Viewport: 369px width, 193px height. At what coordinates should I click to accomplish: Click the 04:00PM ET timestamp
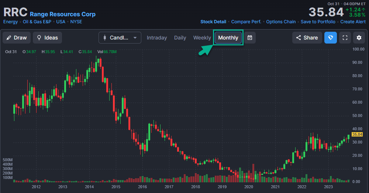pyautogui.click(x=355, y=4)
